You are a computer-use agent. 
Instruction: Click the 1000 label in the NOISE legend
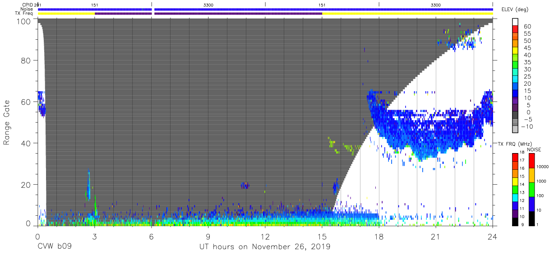(542, 181)
